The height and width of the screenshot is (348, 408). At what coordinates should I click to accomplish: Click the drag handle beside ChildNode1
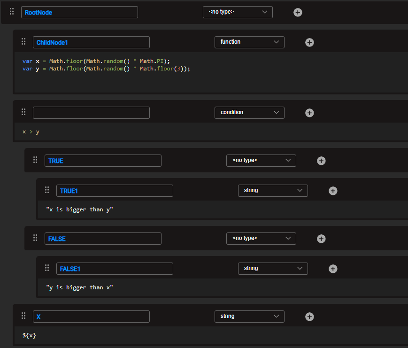click(x=23, y=42)
